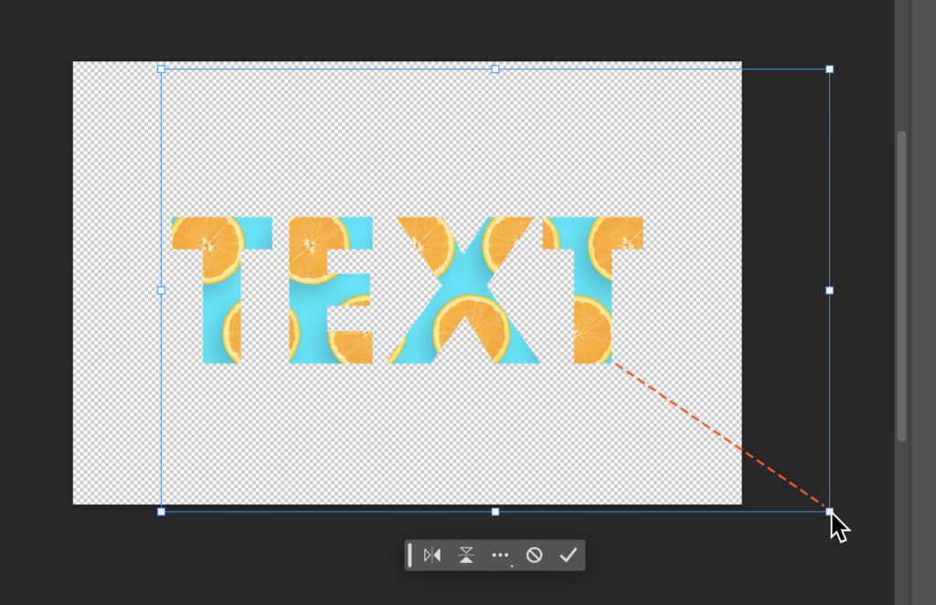Viewport: 936px width, 605px height.
Task: Click the middle-left side handle
Action: click(161, 290)
